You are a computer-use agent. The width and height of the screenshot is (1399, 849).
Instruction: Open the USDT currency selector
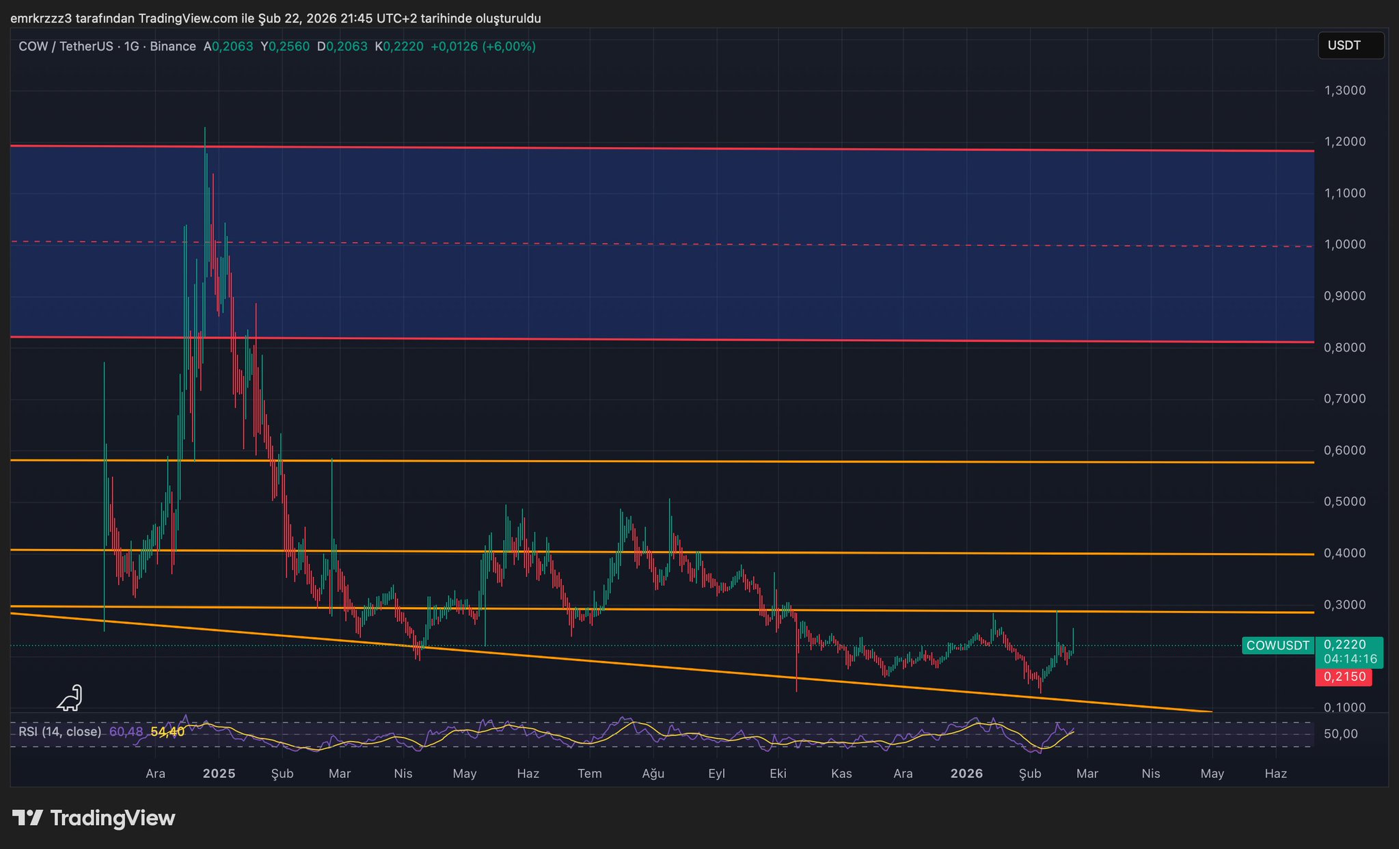pyautogui.click(x=1350, y=46)
